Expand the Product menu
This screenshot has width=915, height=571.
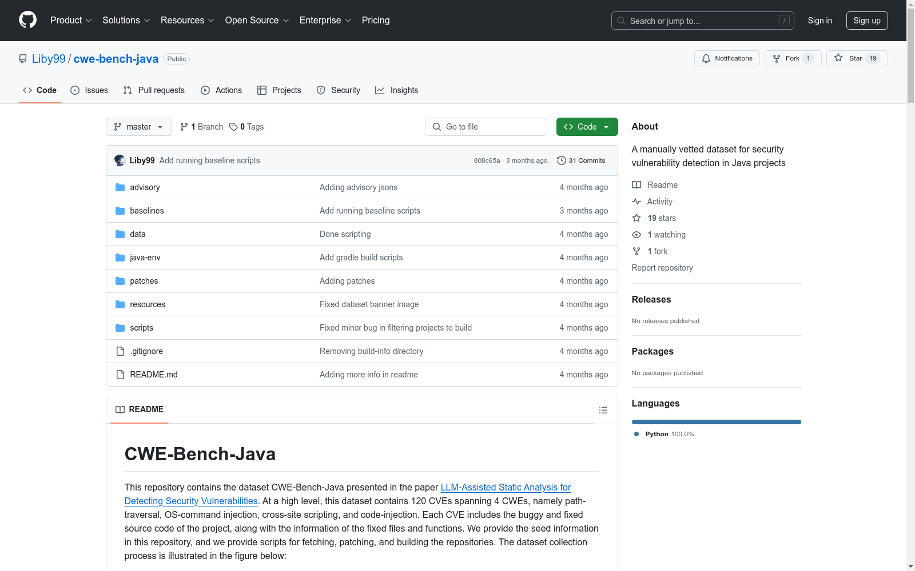tap(71, 20)
